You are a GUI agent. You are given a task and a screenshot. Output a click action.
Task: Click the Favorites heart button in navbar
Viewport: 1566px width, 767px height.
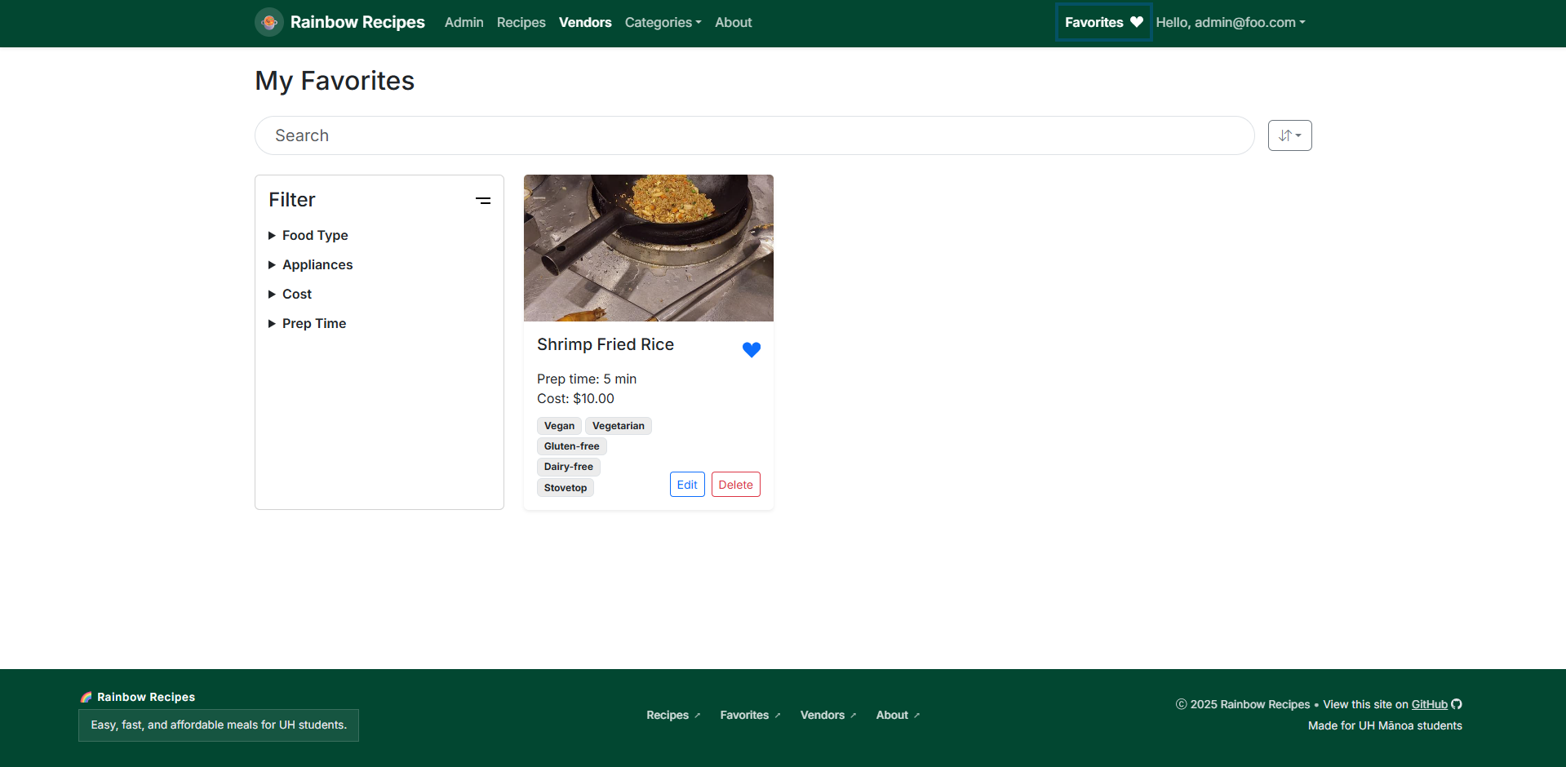[x=1103, y=23]
